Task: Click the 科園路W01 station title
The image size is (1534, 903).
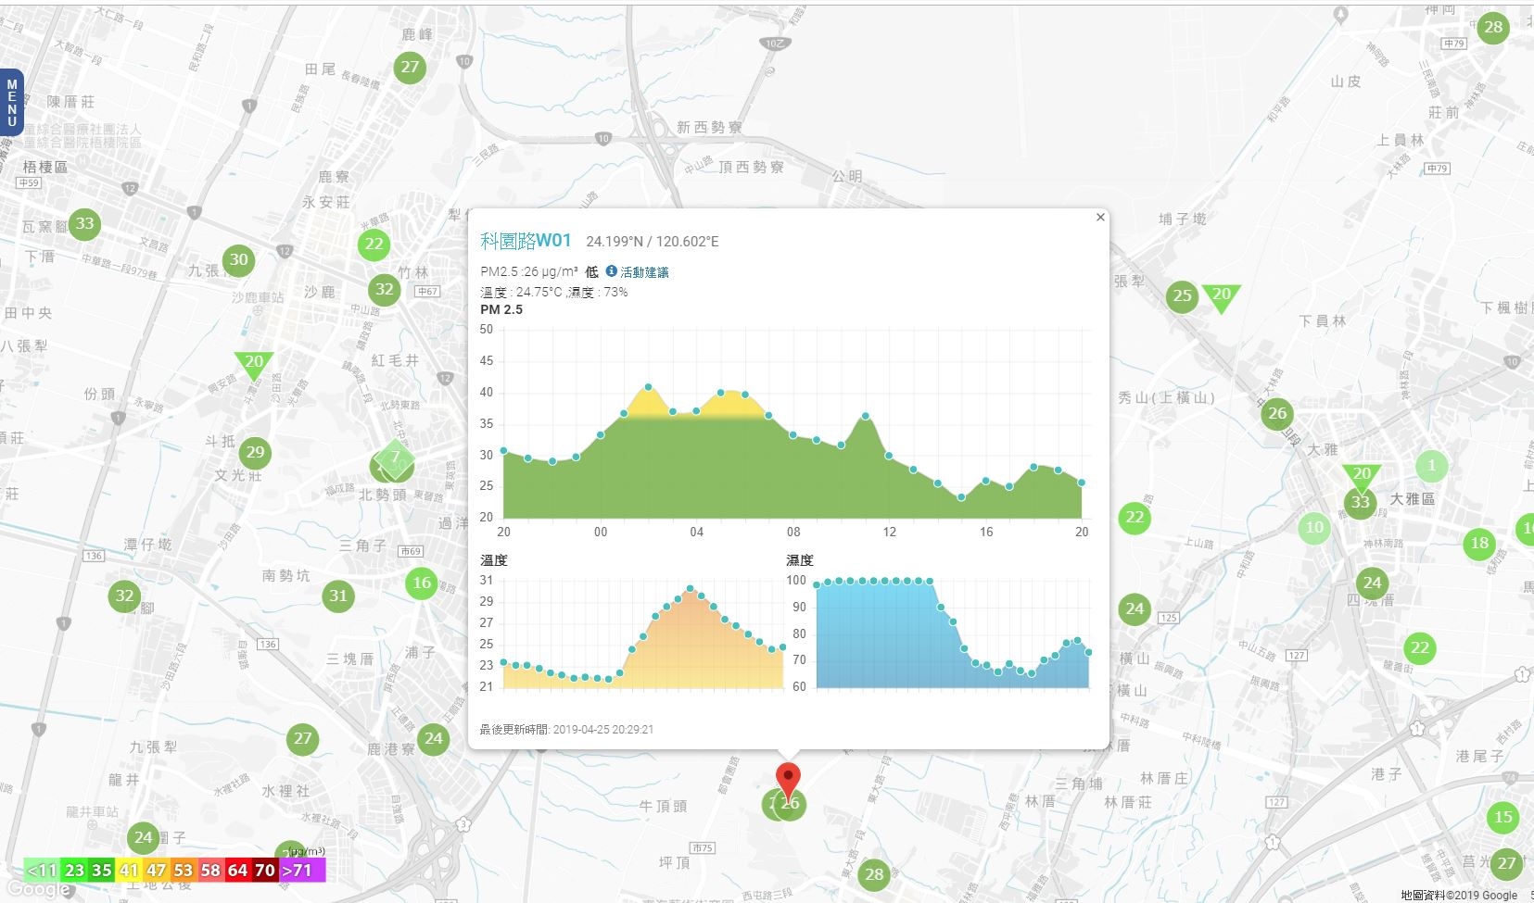Action: click(526, 241)
